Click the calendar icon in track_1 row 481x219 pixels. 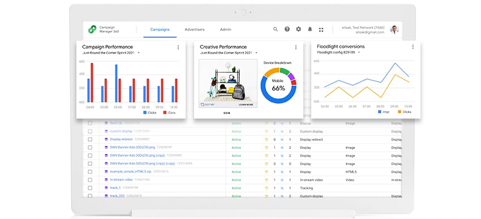pyautogui.click(x=267, y=188)
